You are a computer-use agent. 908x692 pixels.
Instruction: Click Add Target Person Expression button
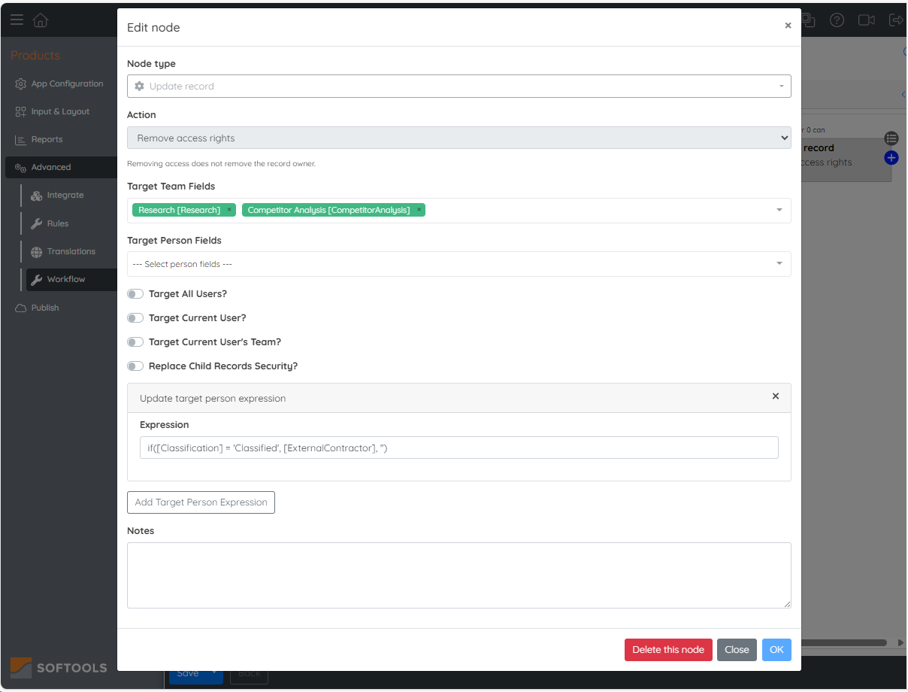(x=201, y=502)
